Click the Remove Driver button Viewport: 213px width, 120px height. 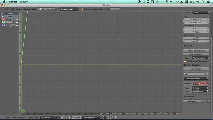(x=196, y=54)
